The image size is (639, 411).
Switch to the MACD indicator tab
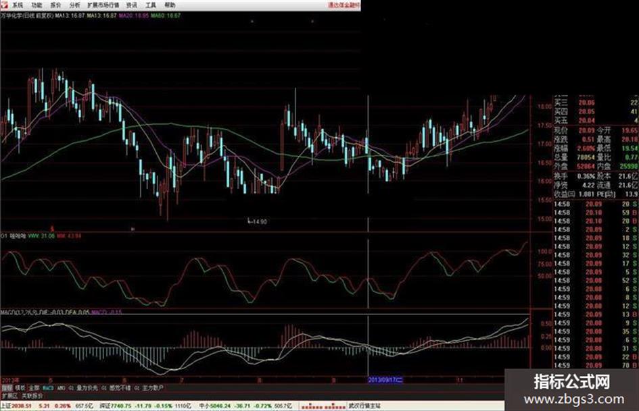[x=48, y=388]
